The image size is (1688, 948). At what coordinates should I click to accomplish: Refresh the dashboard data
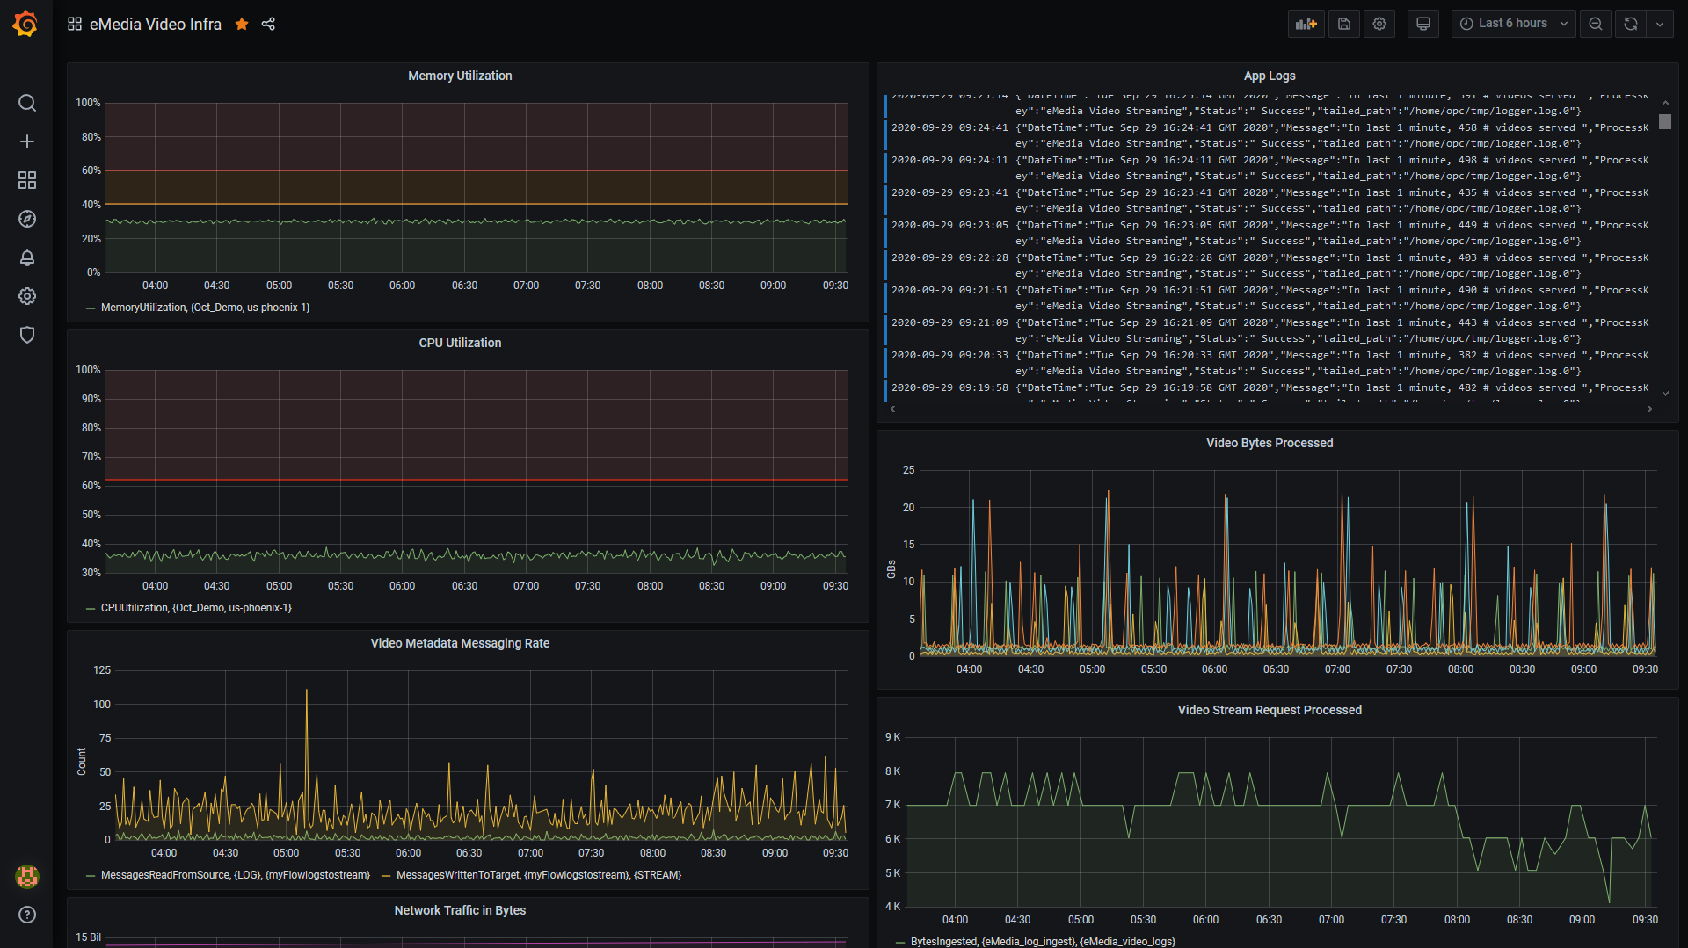click(x=1630, y=24)
